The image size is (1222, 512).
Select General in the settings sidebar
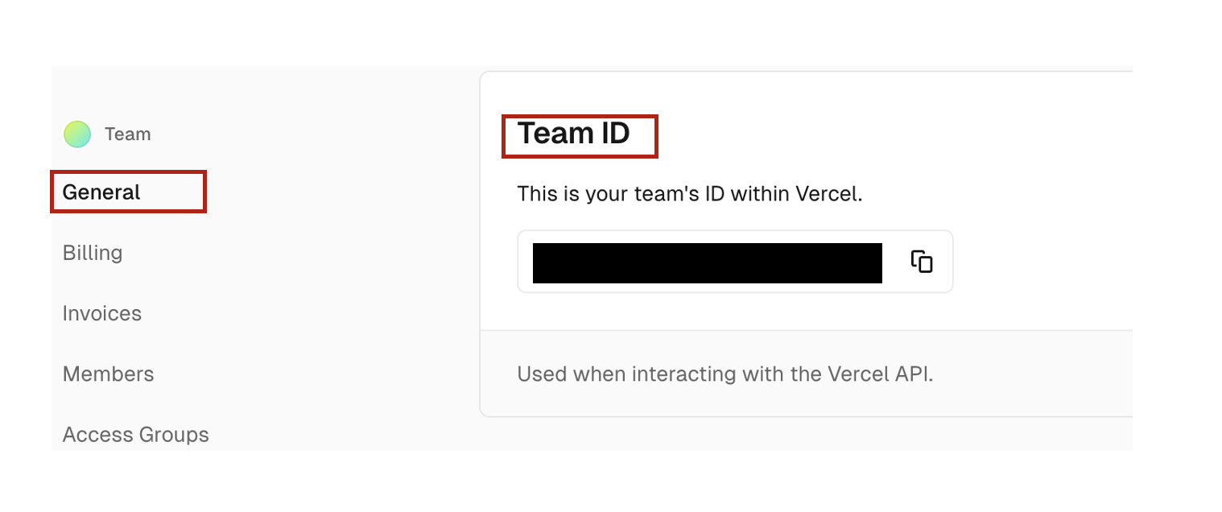pos(100,192)
